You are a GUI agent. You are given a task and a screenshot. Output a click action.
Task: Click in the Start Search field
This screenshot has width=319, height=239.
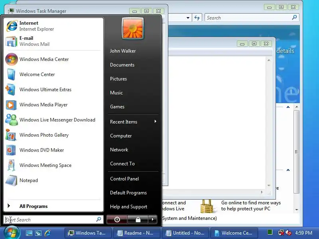pyautogui.click(x=53, y=220)
